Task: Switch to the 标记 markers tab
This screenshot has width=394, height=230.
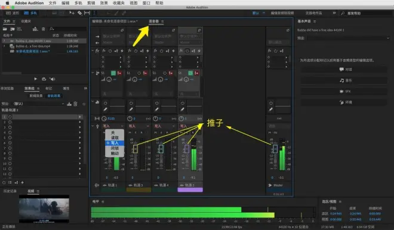Action: [49, 88]
